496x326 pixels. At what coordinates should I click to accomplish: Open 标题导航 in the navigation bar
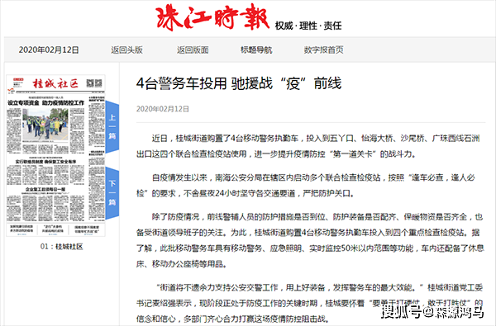point(256,50)
